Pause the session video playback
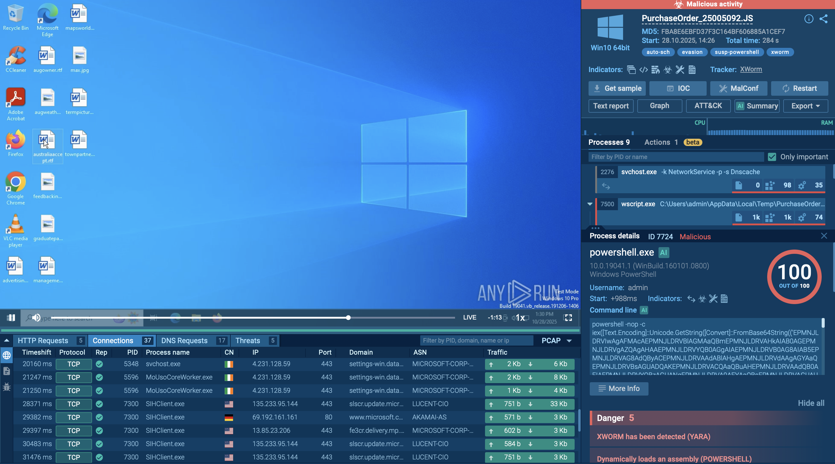835x464 pixels. [11, 317]
